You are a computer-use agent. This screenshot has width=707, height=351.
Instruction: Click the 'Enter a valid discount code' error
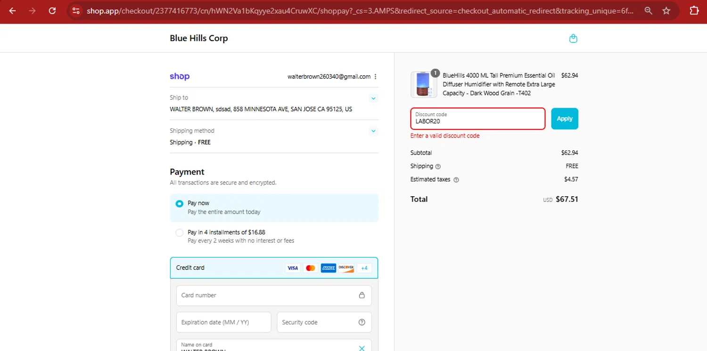point(445,136)
